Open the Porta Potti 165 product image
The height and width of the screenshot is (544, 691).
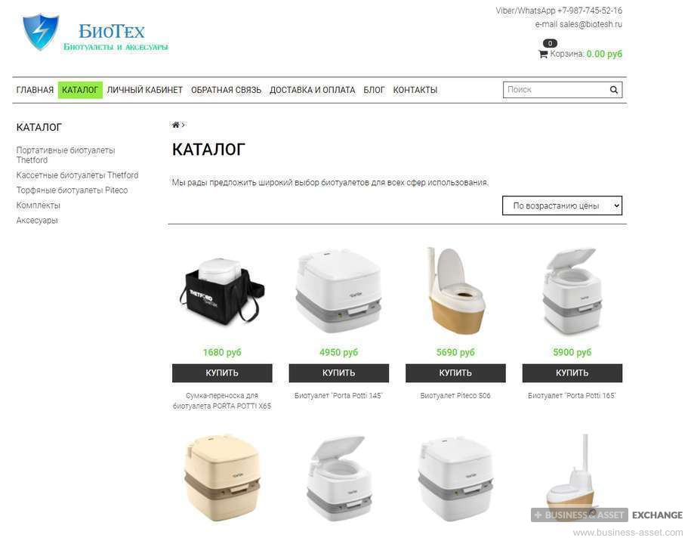click(572, 291)
